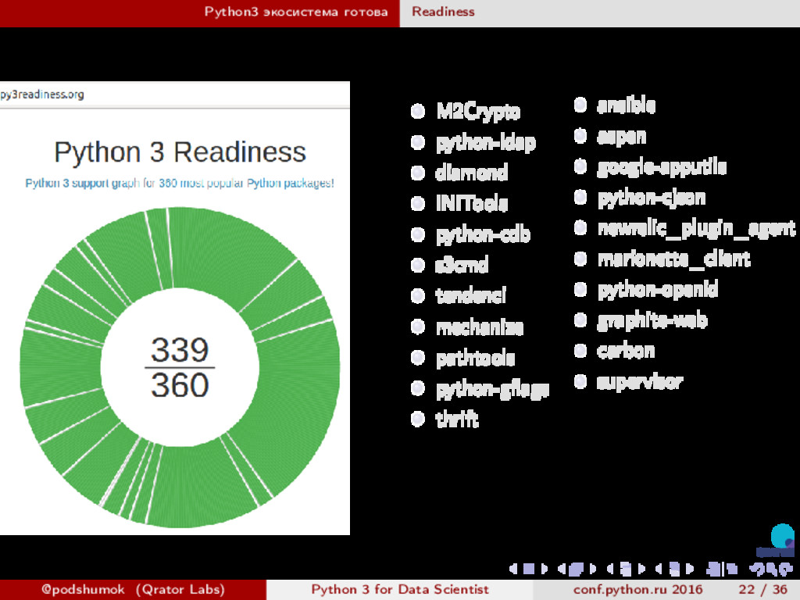Click the previous slide arrow in navigation bar
Viewport: 800px width, 600px height.
(513, 569)
